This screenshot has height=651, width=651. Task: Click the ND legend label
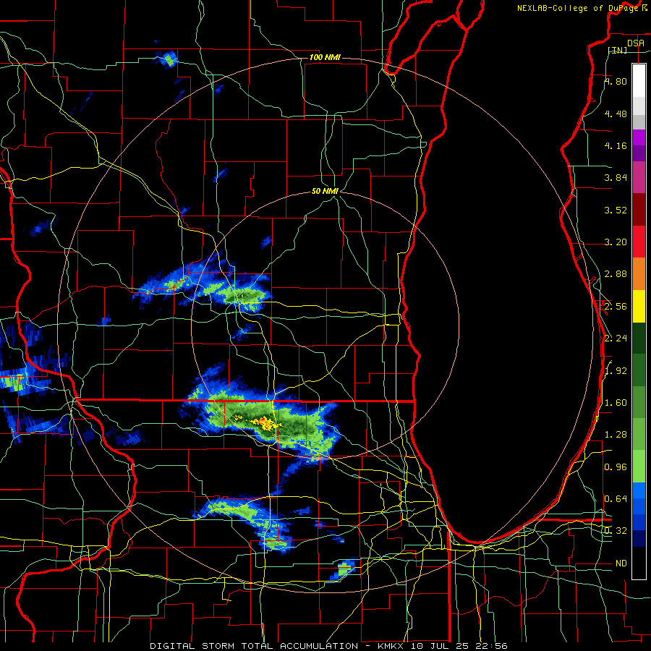tap(621, 563)
